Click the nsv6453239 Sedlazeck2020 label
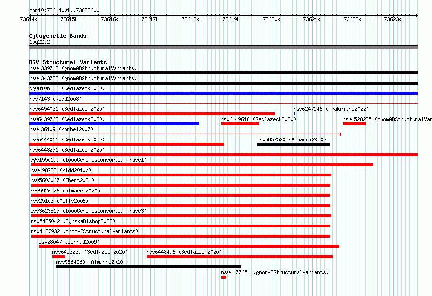 90,252
